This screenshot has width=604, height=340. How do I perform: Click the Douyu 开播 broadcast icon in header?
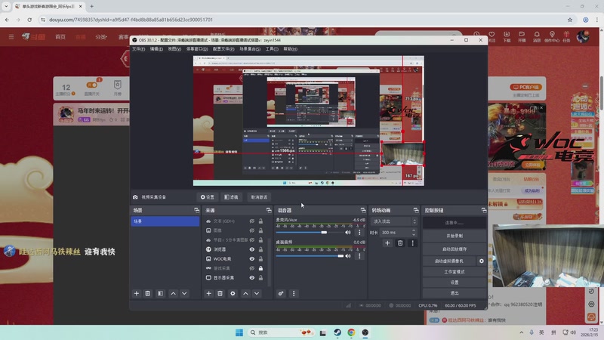(x=522, y=36)
